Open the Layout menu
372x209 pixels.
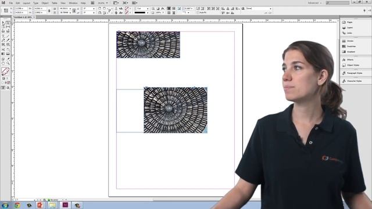pyautogui.click(x=27, y=3)
